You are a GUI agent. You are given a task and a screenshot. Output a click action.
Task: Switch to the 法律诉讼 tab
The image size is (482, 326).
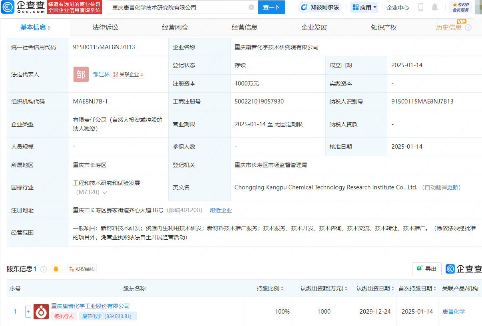(105, 28)
